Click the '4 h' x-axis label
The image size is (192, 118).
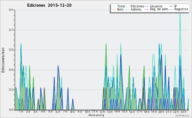coord(43,112)
